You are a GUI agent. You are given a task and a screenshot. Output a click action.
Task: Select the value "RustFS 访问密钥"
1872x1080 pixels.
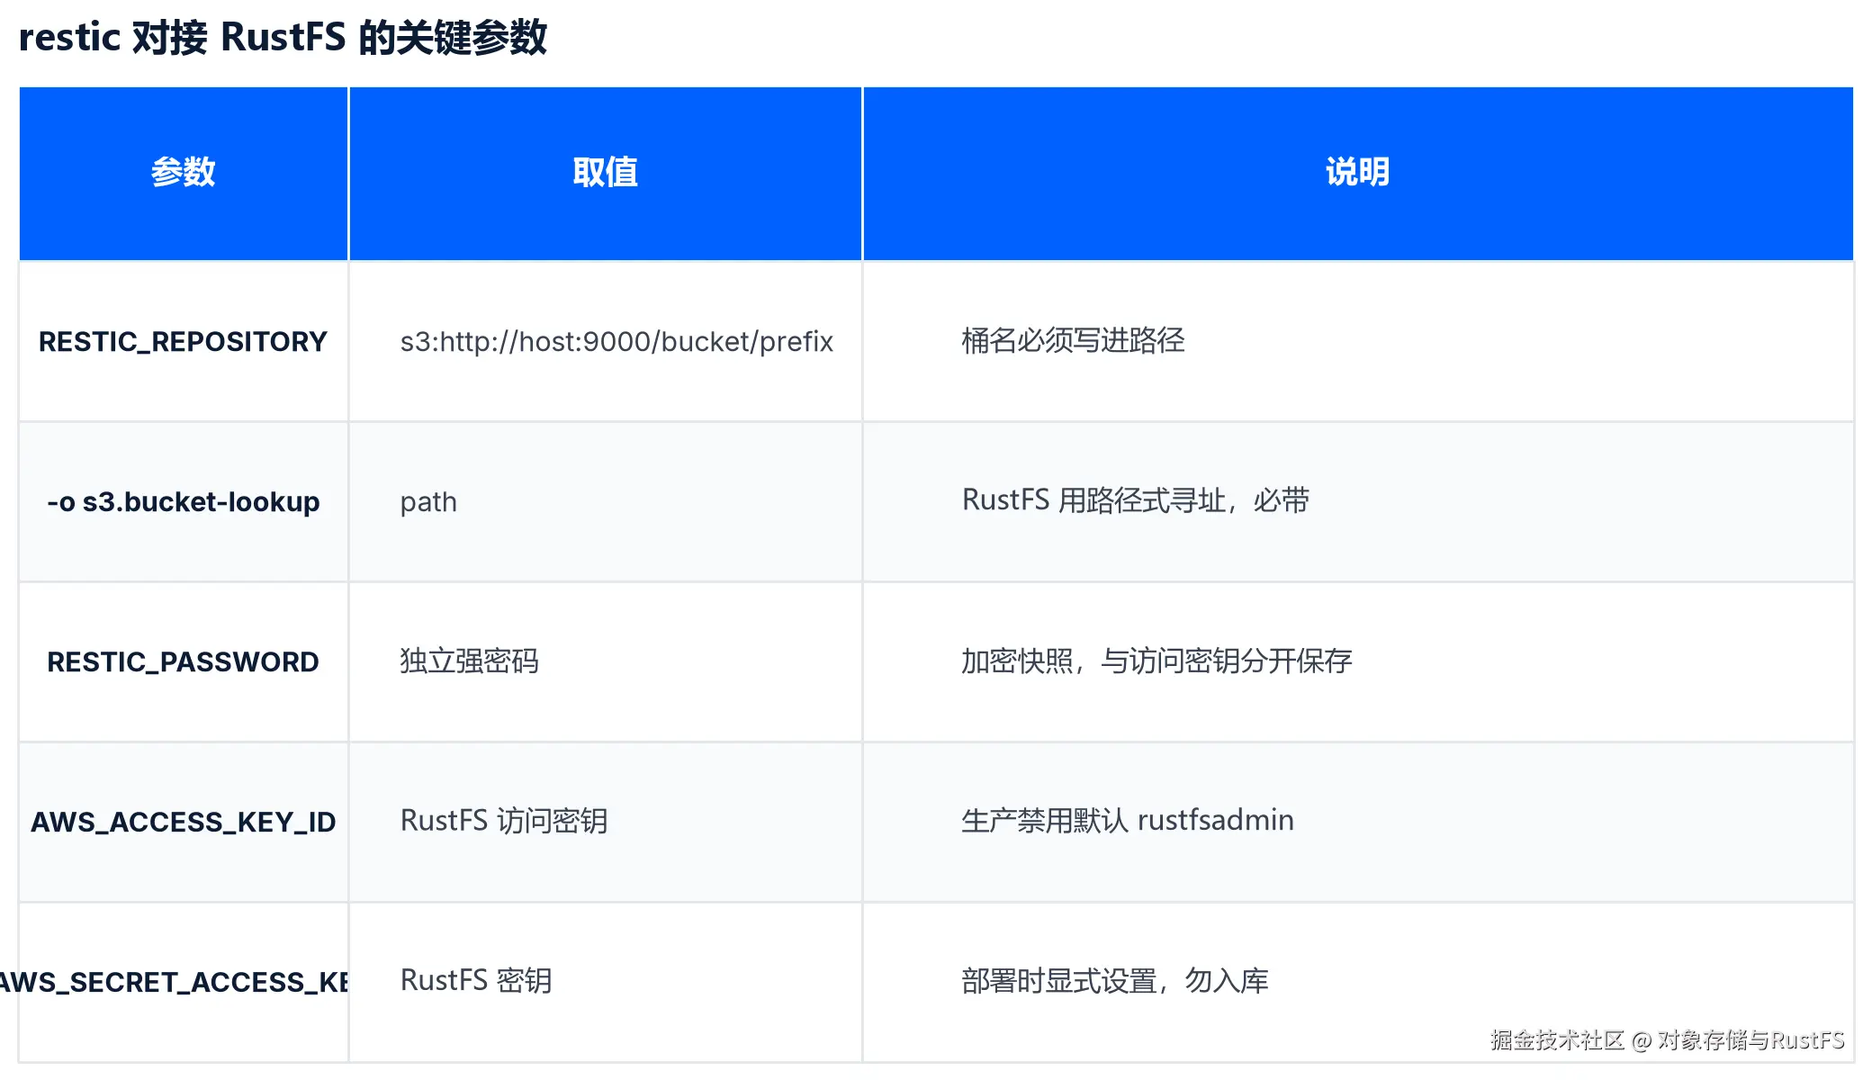tap(504, 821)
